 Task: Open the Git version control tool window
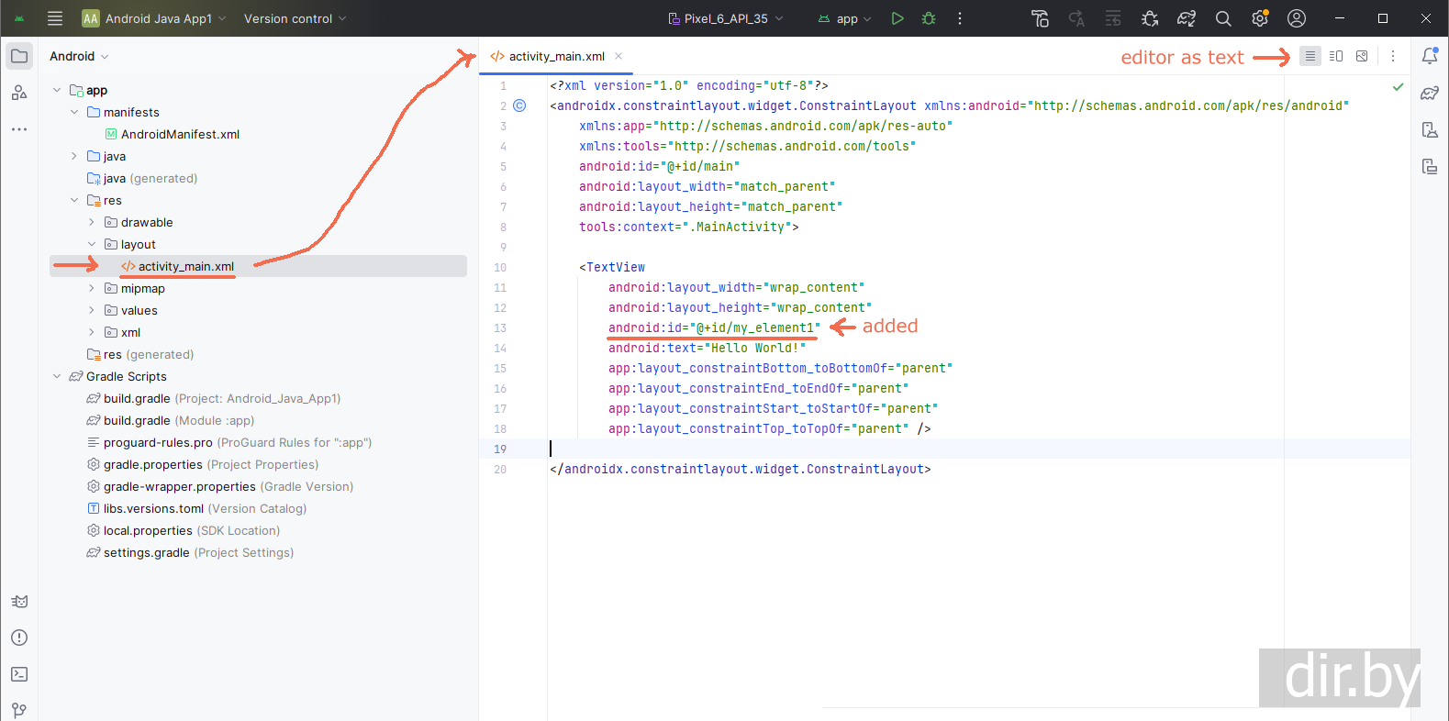(x=19, y=710)
